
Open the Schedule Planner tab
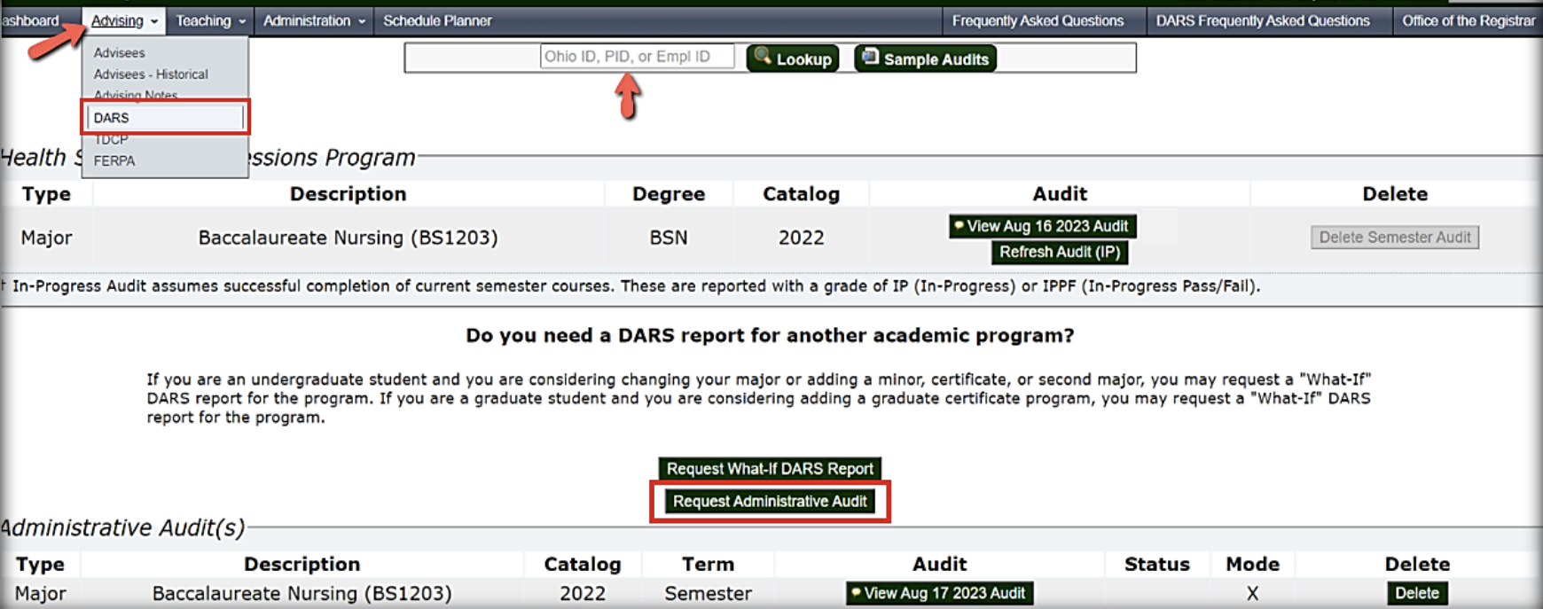437,20
